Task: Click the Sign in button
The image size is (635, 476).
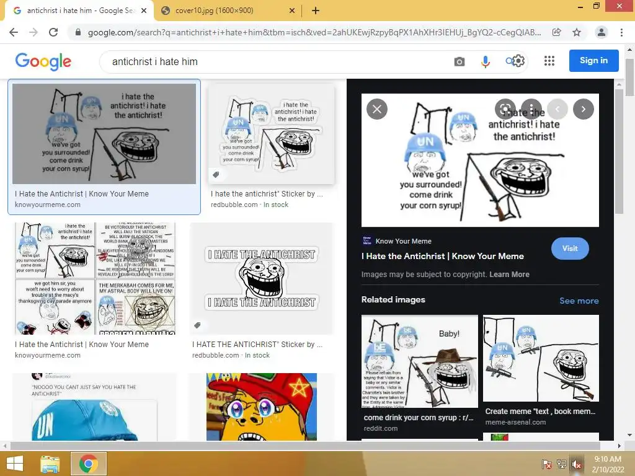Action: 593,61
